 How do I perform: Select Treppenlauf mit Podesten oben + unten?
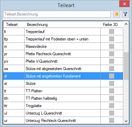[x=63, y=39]
